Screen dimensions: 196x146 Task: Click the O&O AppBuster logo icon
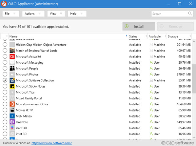click(4, 4)
